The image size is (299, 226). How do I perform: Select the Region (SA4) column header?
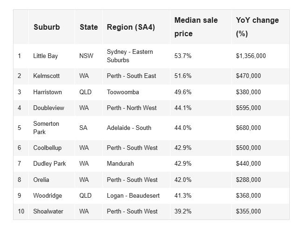(x=131, y=27)
